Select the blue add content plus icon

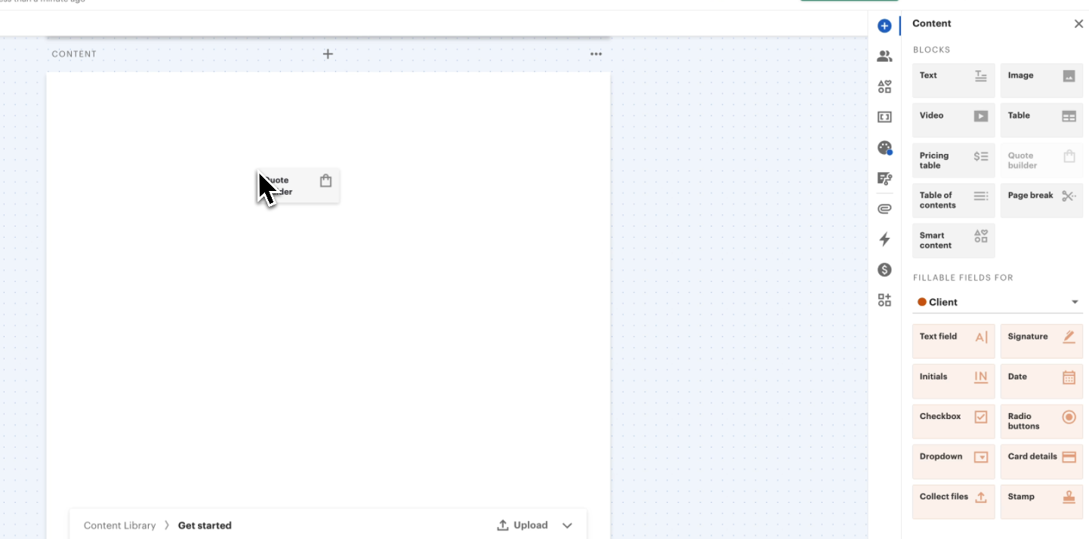[884, 25]
